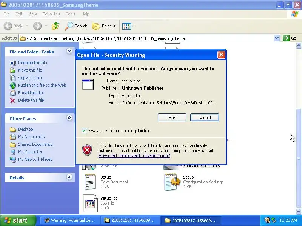Click Run in Security Warning dialog
Screen dimensions: 302x226
point(172,118)
